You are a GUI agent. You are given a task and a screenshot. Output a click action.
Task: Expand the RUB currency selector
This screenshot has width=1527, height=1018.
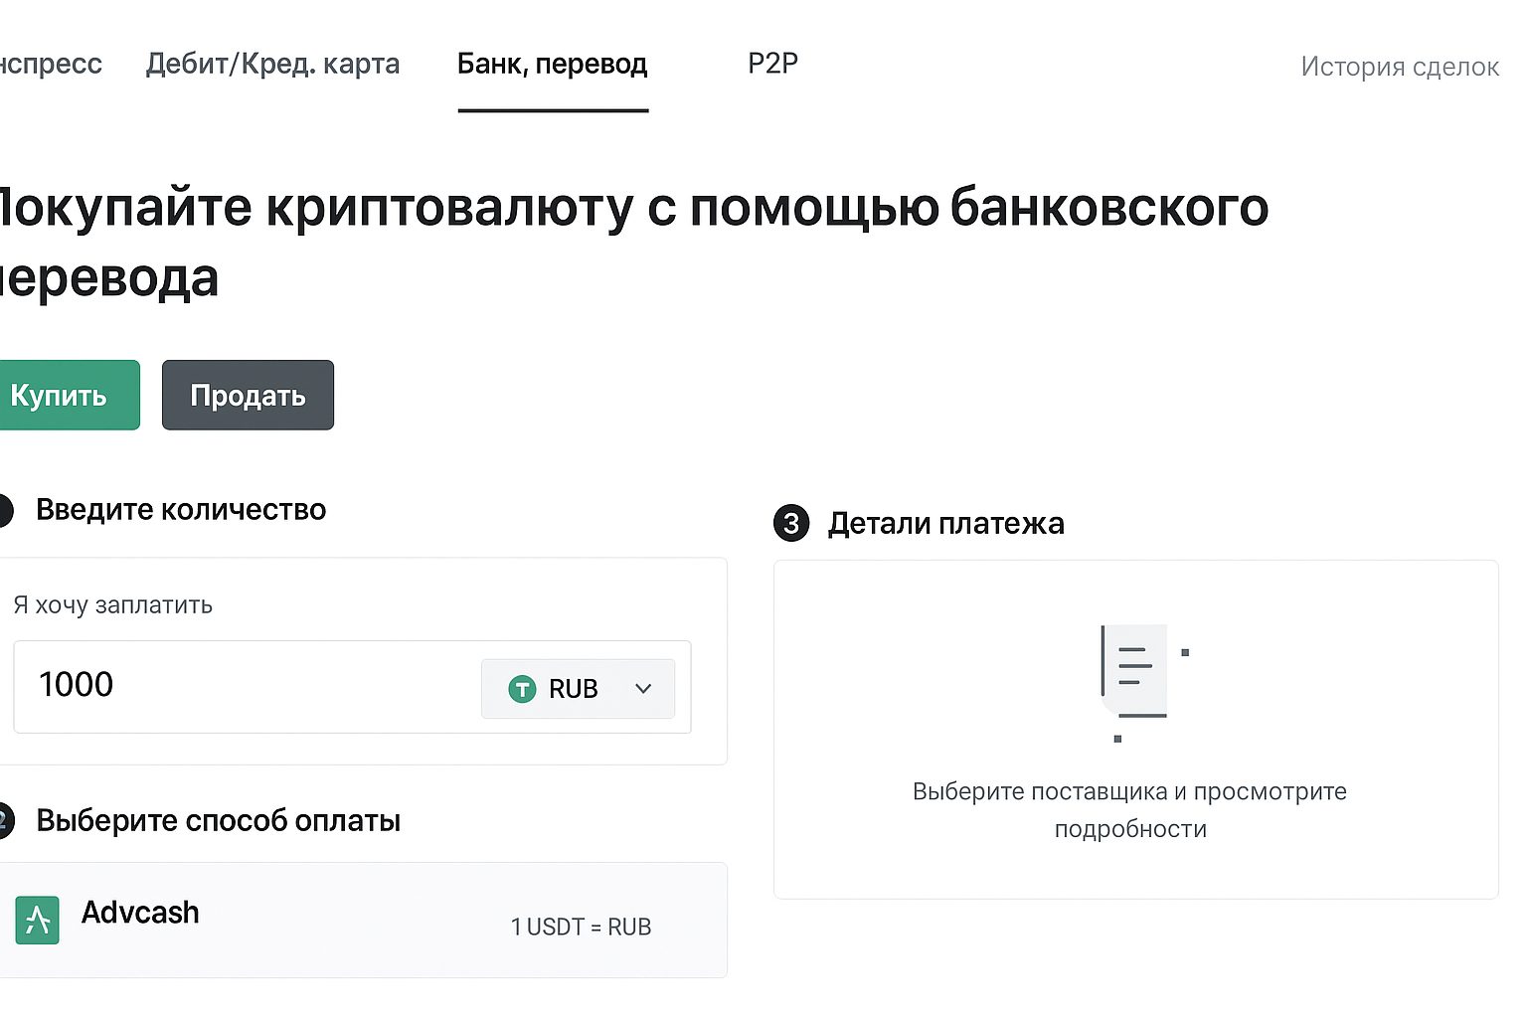tap(578, 689)
